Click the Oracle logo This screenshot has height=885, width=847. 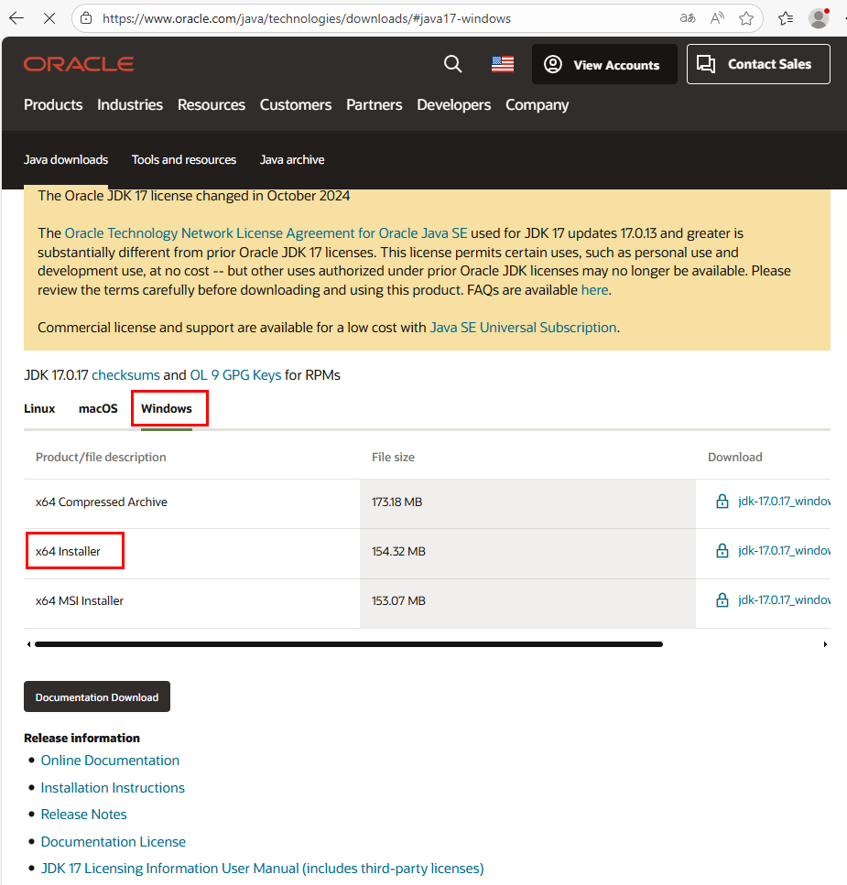click(79, 64)
